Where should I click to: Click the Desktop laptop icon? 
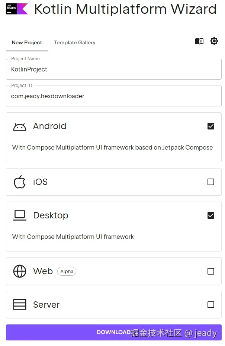pyautogui.click(x=20, y=215)
